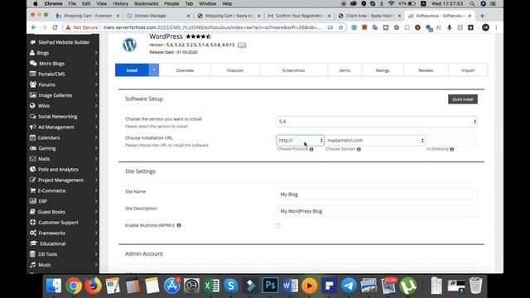Click info icon beside Enable Multisite
Image resolution: width=530 pixels, height=298 pixels.
[179, 225]
